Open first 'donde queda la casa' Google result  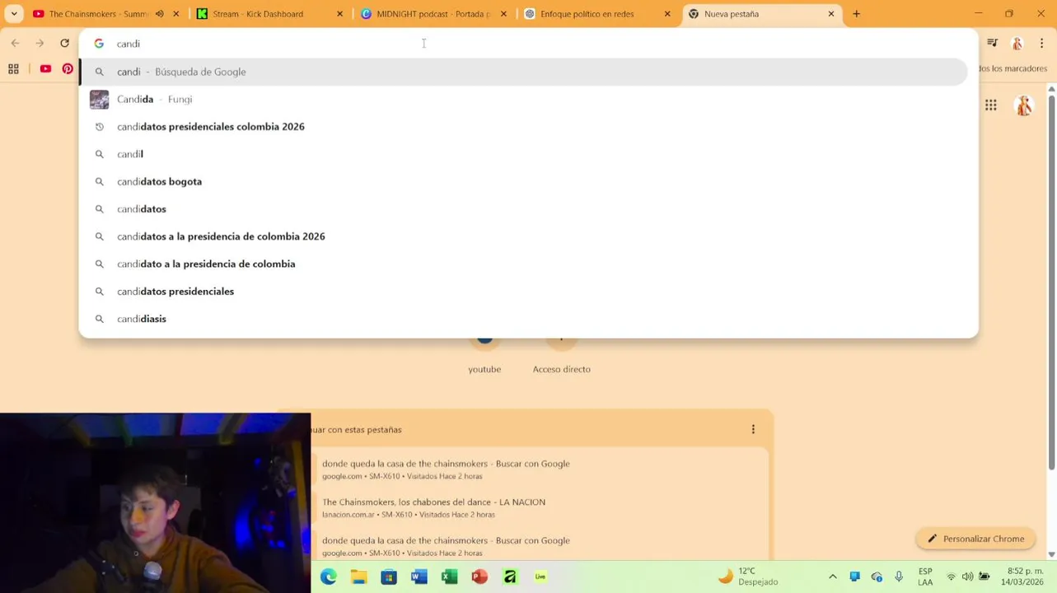446,464
